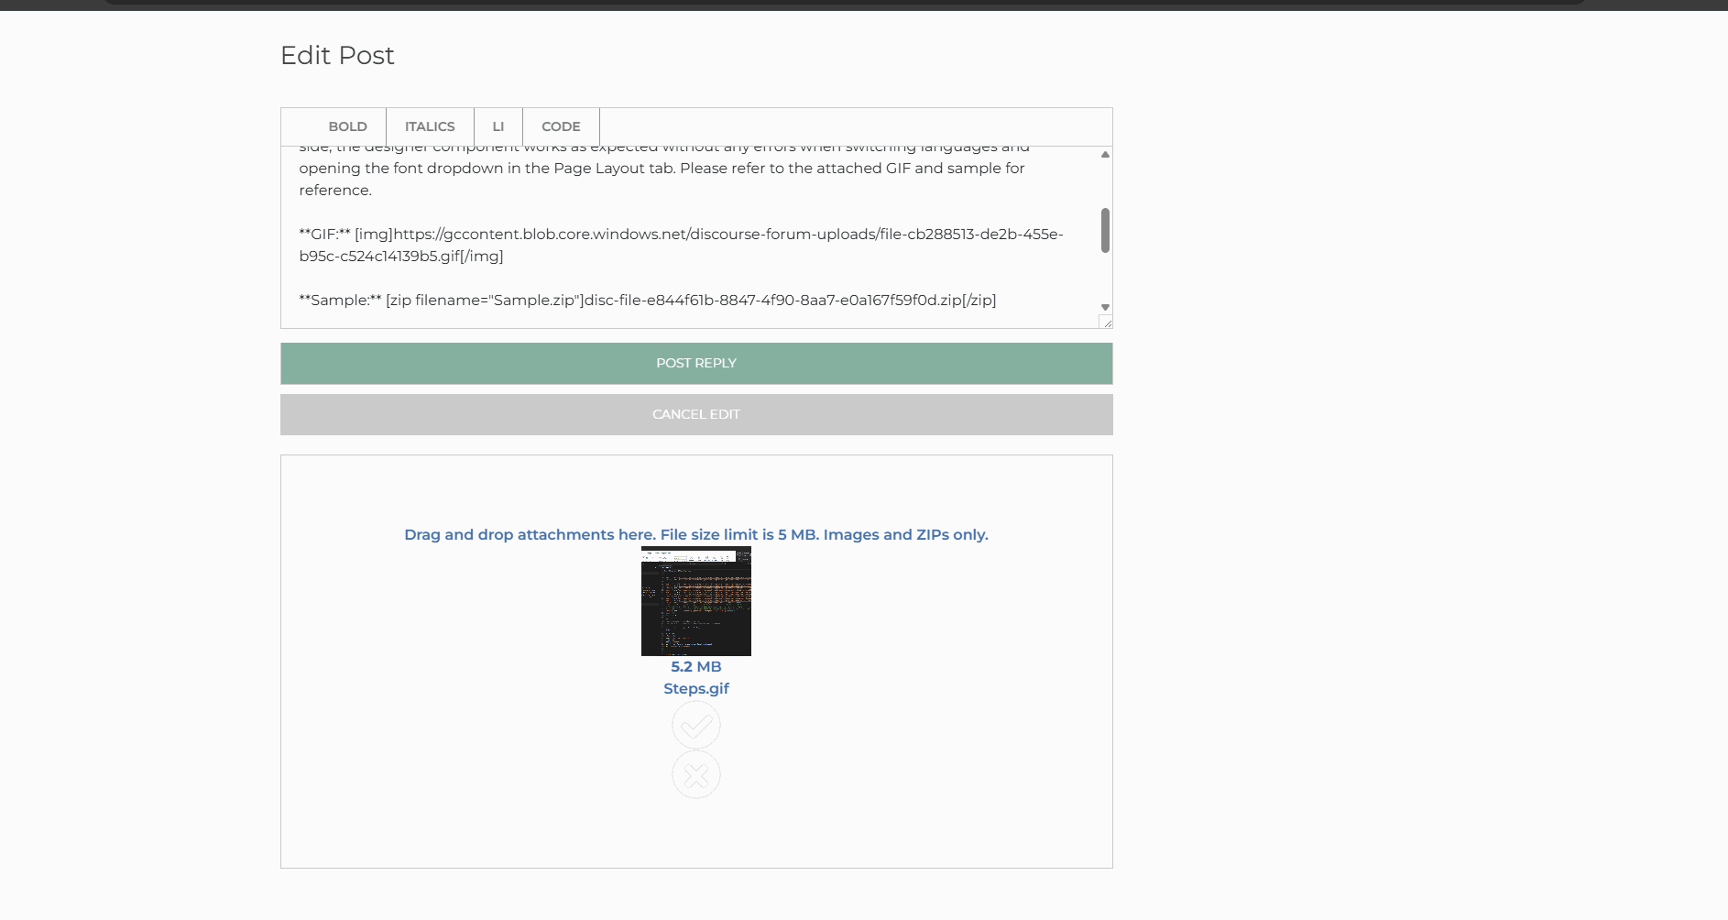The height and width of the screenshot is (920, 1728).
Task: Click the text area's scroll down arrow
Action: tap(1105, 307)
